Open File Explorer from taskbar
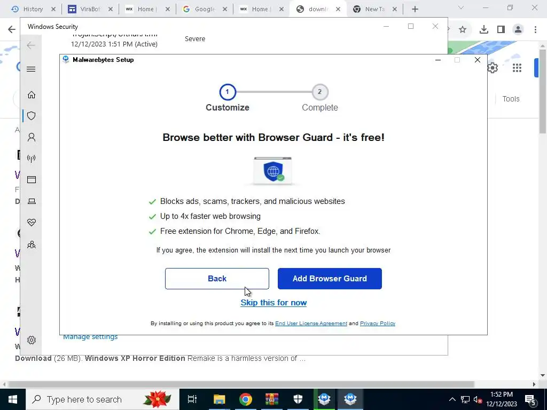This screenshot has width=547, height=410. coord(220,399)
